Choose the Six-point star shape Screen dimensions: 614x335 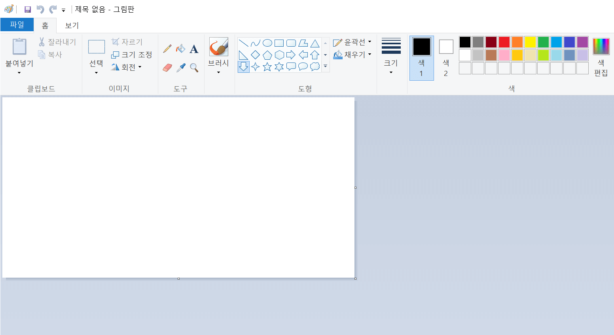coord(279,67)
